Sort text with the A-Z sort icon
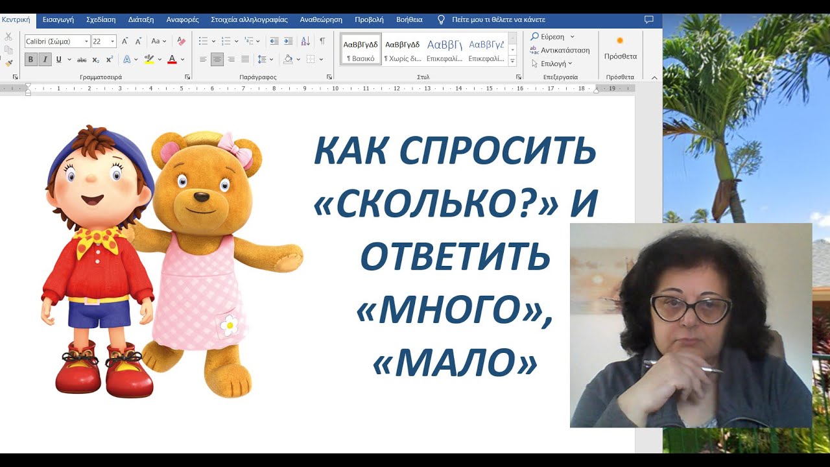Viewport: 830px width, 467px height. coord(305,41)
